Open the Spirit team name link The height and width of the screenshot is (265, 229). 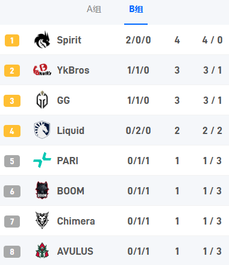click(69, 40)
